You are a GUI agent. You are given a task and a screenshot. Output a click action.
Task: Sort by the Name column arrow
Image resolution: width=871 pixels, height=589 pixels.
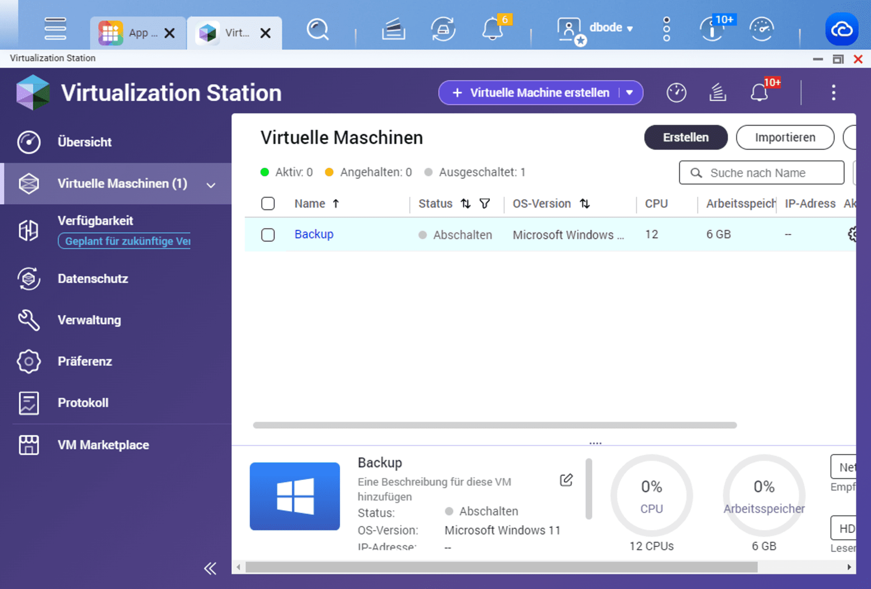coord(336,204)
